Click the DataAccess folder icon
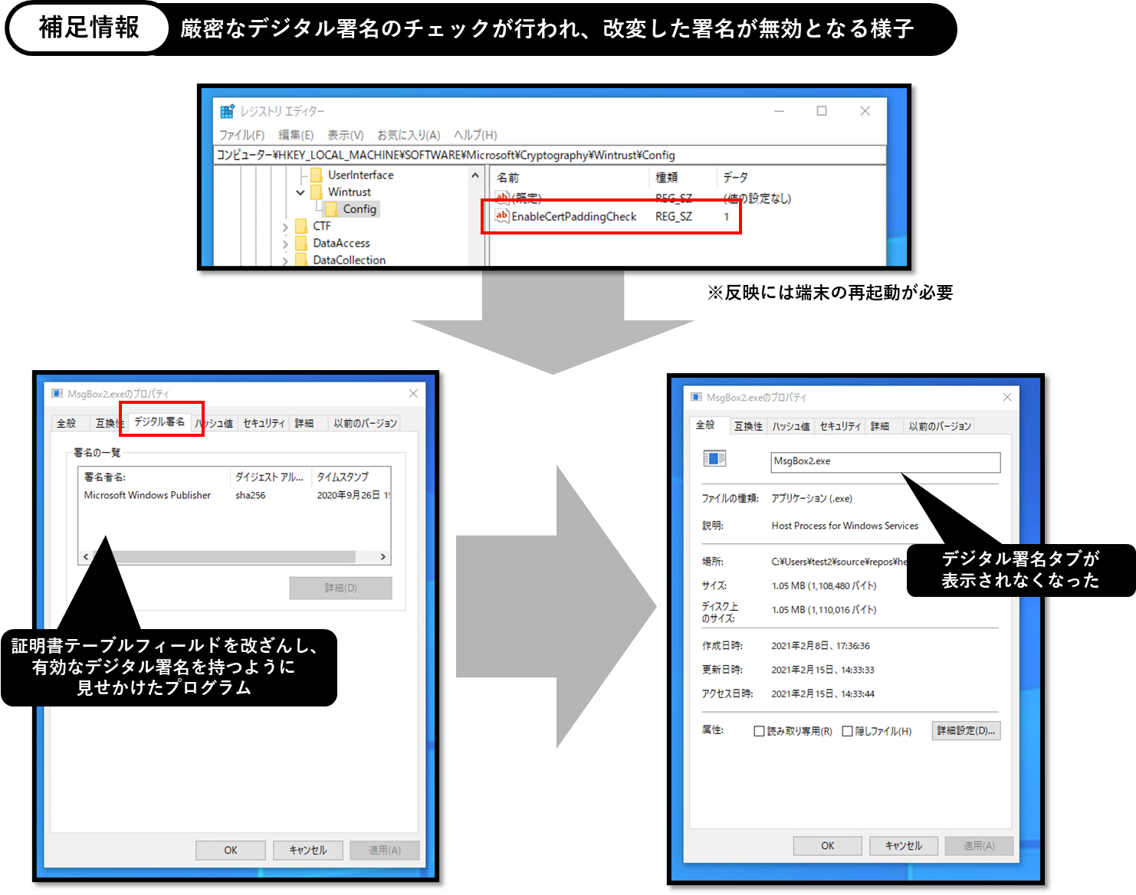This screenshot has height=895, width=1136. click(301, 243)
